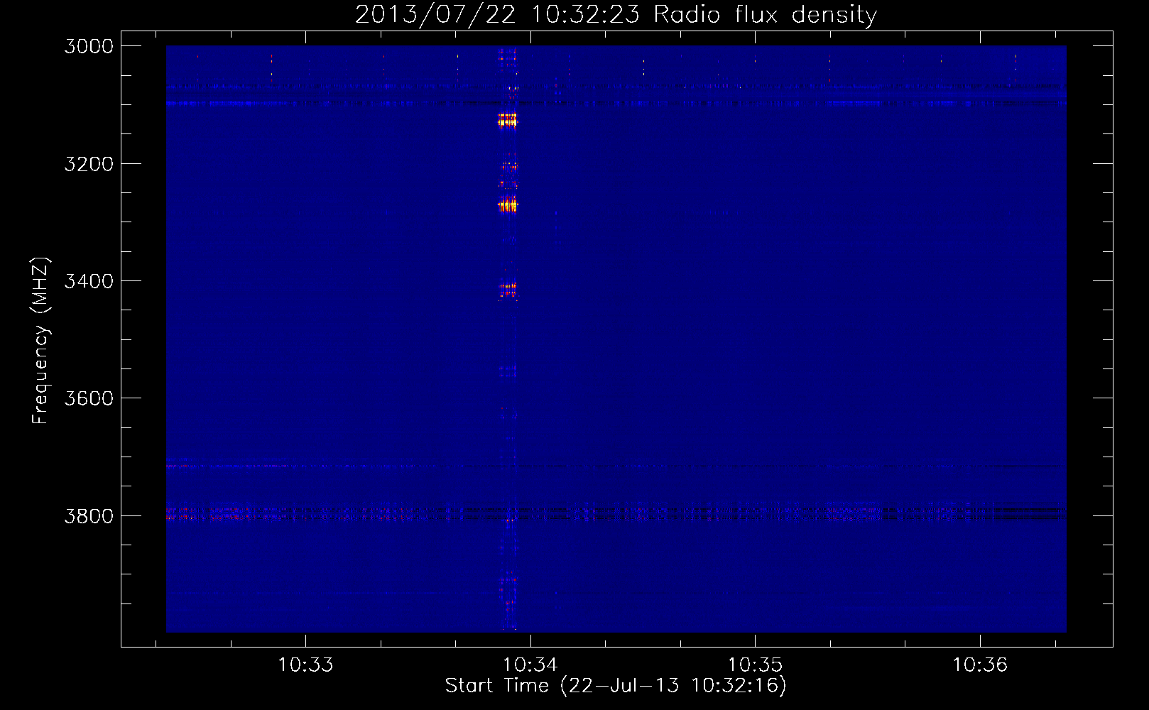Screen dimensions: 1149x710
Task: Click the 3400 frequency axis label
Action: [89, 281]
